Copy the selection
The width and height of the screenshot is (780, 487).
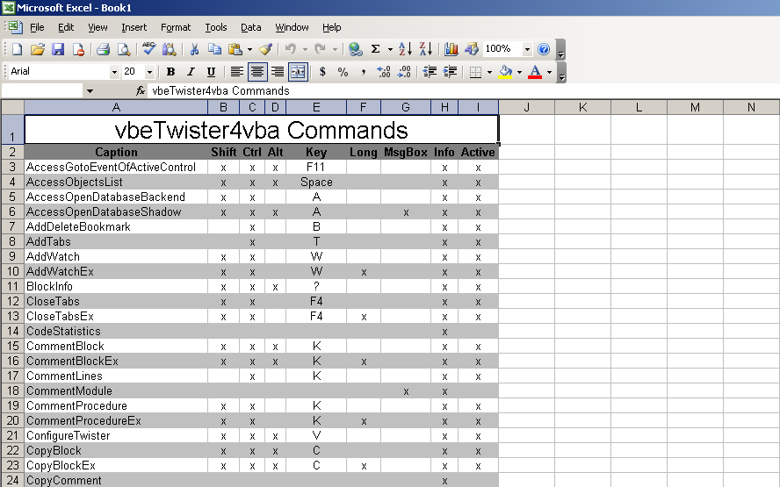click(214, 49)
